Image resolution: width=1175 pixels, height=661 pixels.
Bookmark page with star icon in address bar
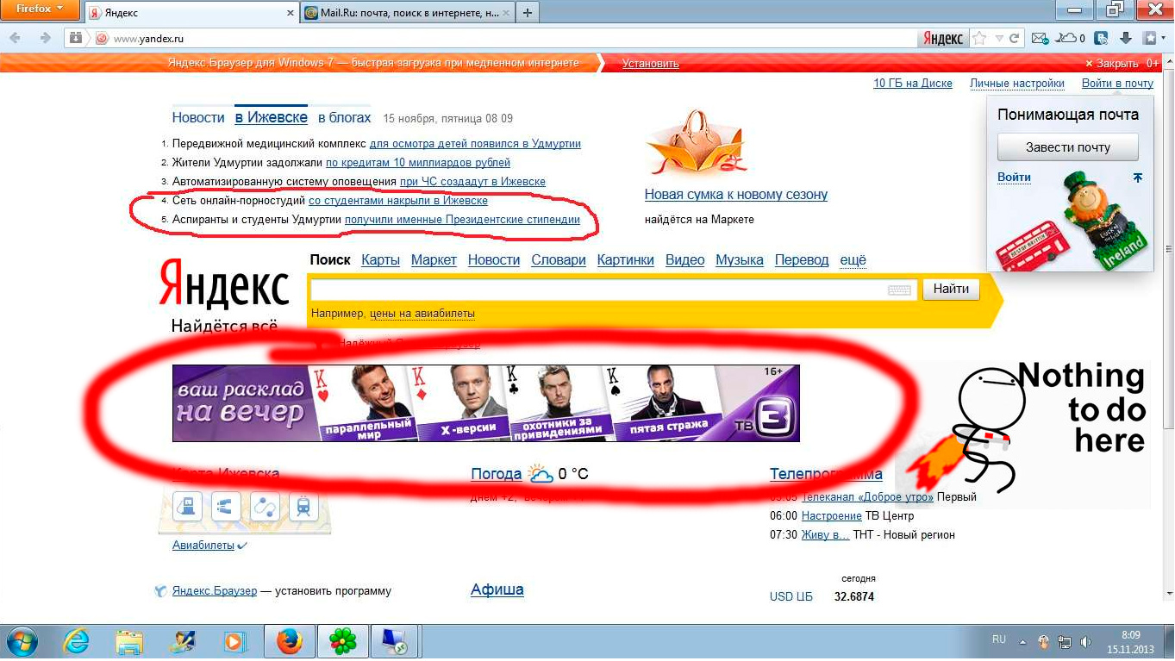tap(979, 38)
